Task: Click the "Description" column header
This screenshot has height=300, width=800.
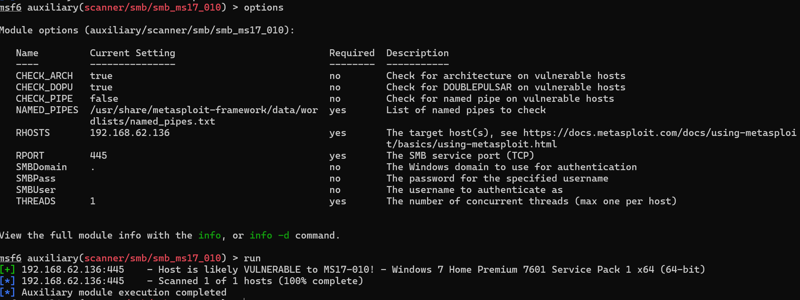Action: [417, 53]
